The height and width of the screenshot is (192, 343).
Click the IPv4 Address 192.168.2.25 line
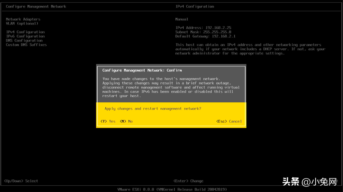[x=203, y=28]
